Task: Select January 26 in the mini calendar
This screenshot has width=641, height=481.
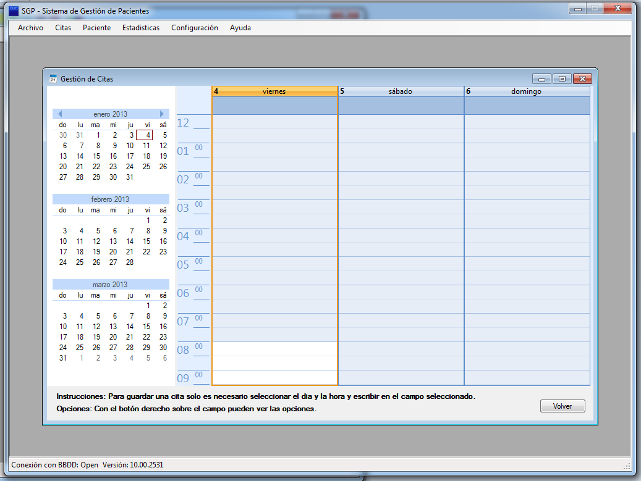Action: click(163, 167)
